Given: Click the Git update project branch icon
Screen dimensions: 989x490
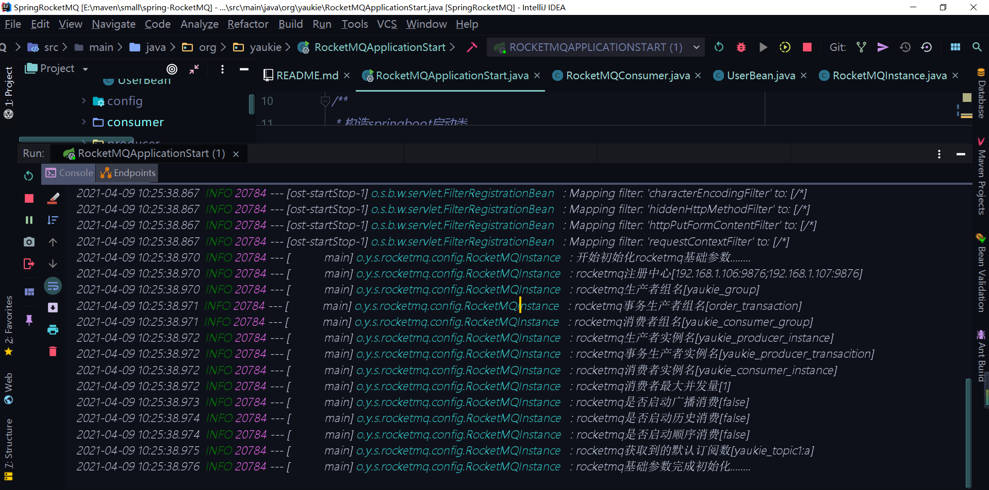Looking at the screenshot, I should point(861,47).
